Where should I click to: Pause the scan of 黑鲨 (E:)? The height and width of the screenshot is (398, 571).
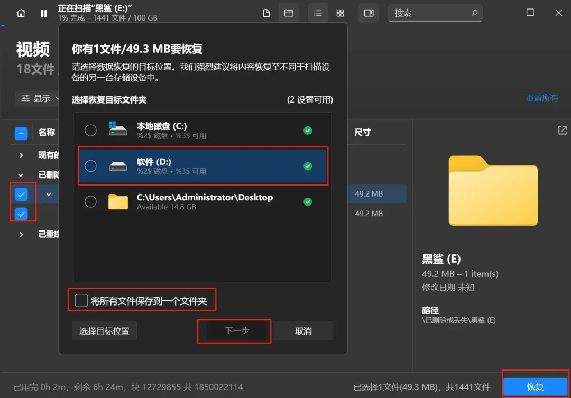click(44, 13)
